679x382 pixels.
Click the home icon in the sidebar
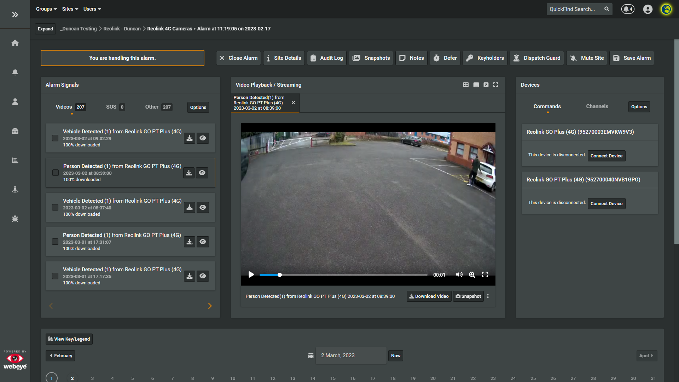15,43
